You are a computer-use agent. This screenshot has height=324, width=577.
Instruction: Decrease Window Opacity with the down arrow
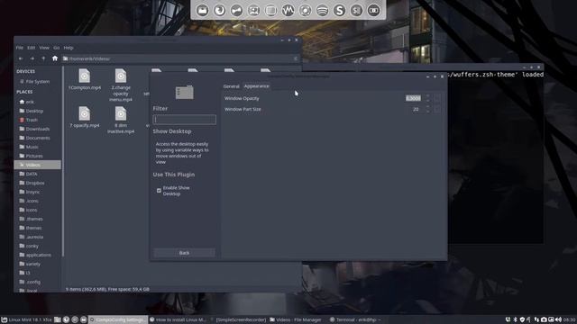(427, 100)
